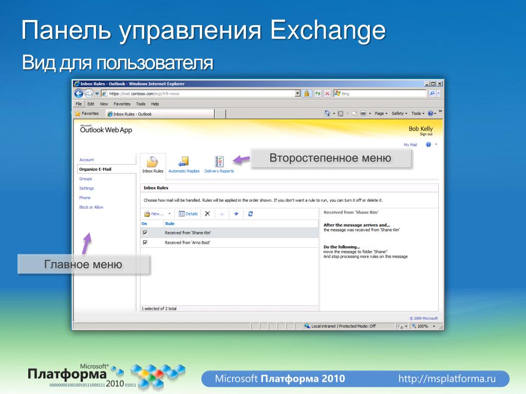The width and height of the screenshot is (526, 394).
Task: Click the Move rule down arrow icon
Action: (x=236, y=214)
